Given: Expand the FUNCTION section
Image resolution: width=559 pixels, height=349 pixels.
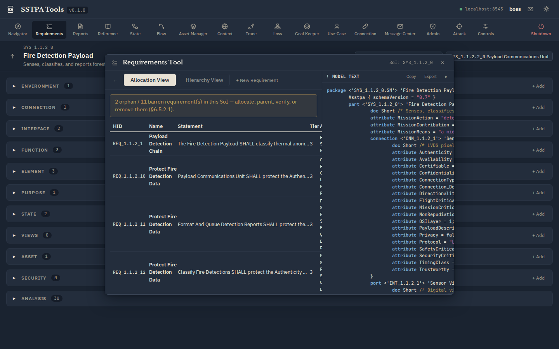Looking at the screenshot, I should click(x=14, y=150).
